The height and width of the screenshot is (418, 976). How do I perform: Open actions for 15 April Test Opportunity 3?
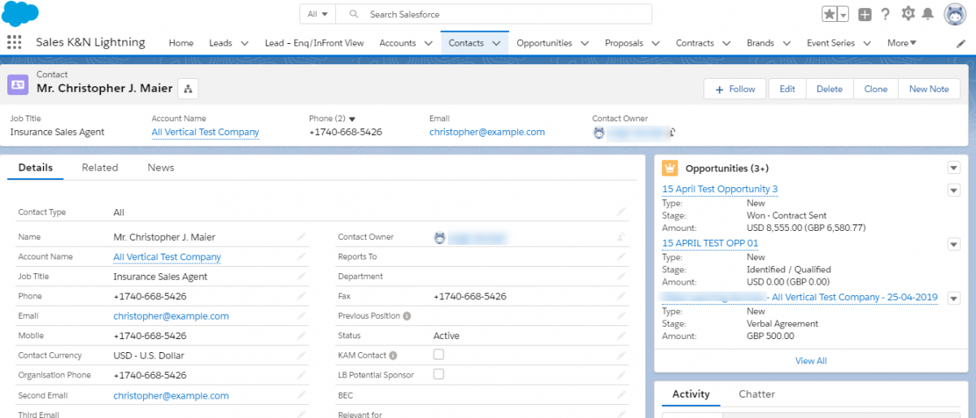tap(954, 190)
